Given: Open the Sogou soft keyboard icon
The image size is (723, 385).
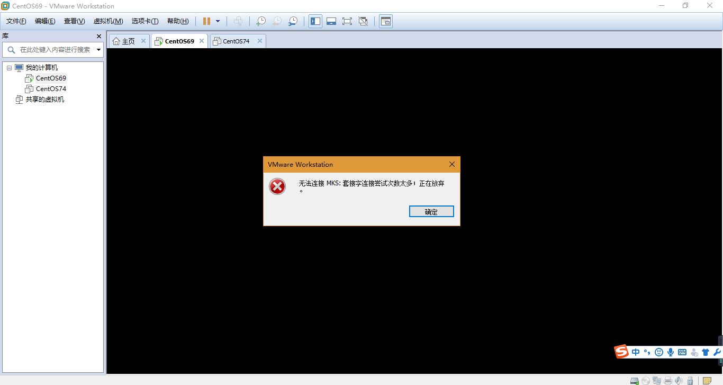Looking at the screenshot, I should point(682,352).
